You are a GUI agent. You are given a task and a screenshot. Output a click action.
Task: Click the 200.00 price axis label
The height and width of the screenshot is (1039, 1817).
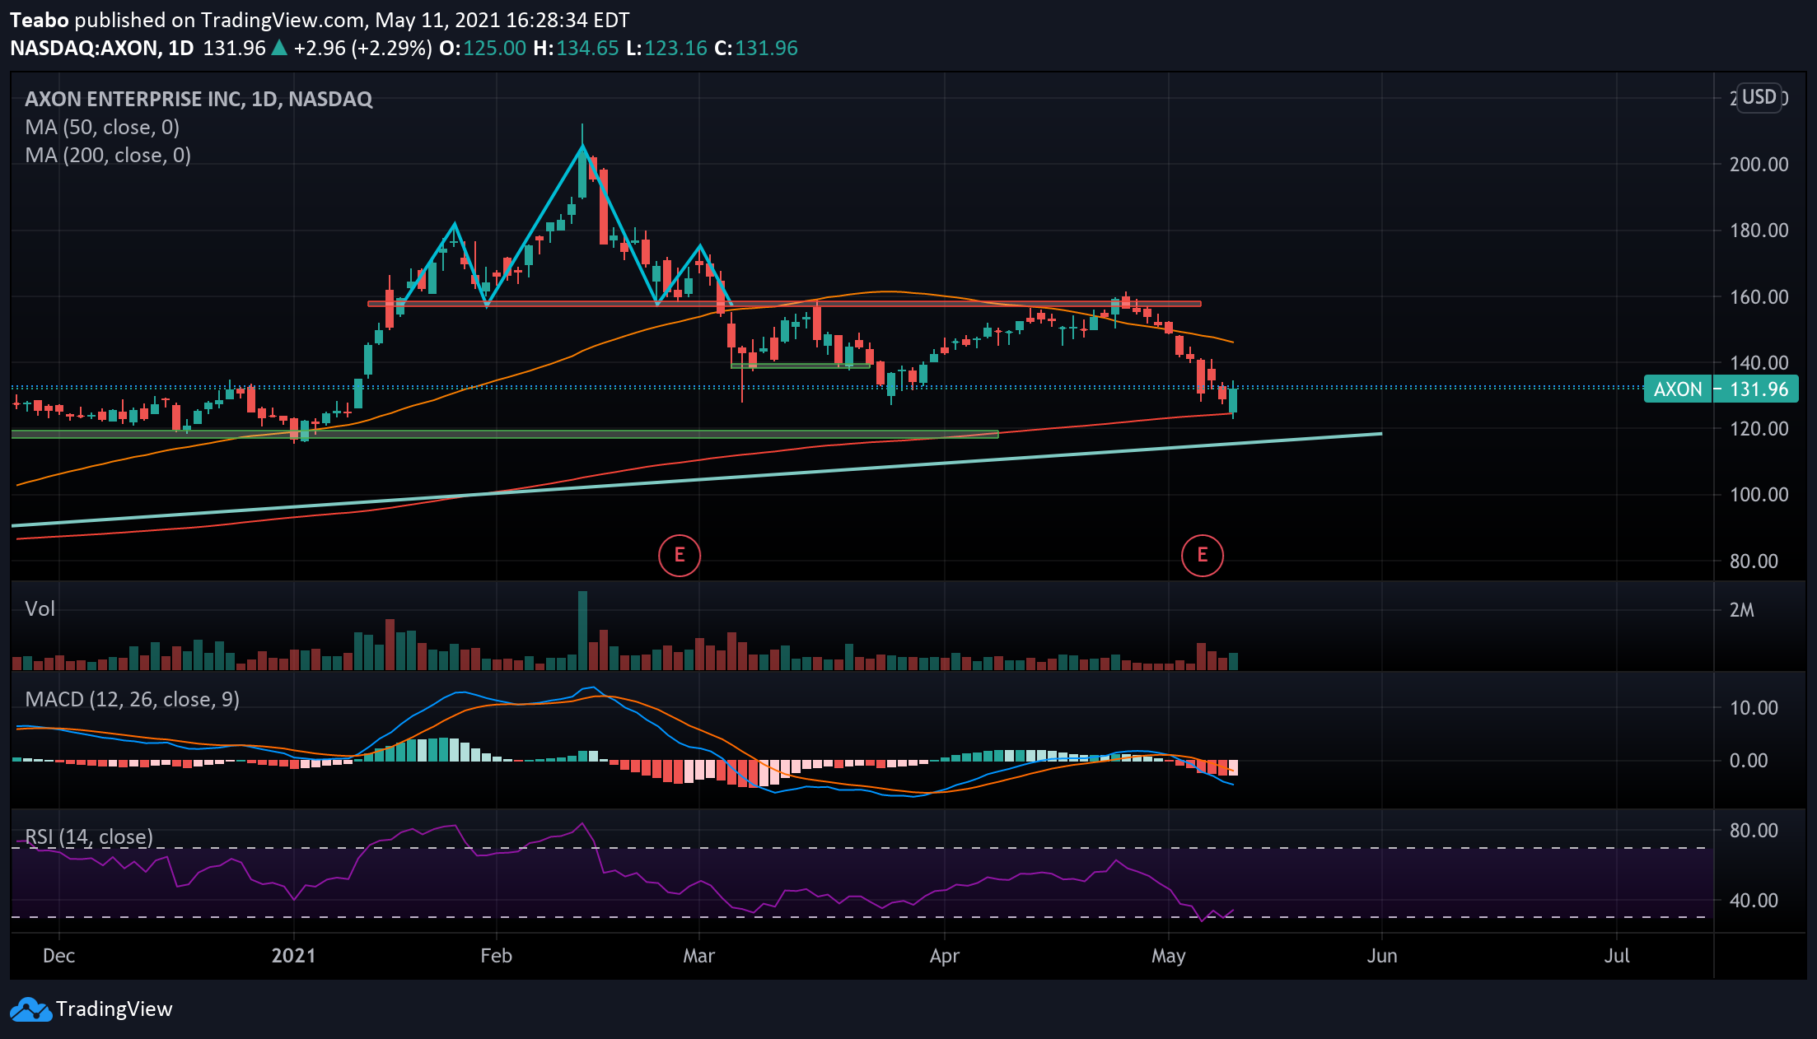[x=1759, y=165]
